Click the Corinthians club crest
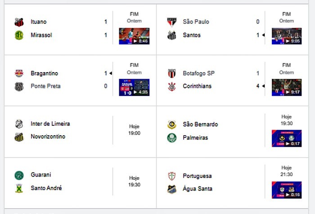This screenshot has height=214, width=315. [172, 87]
